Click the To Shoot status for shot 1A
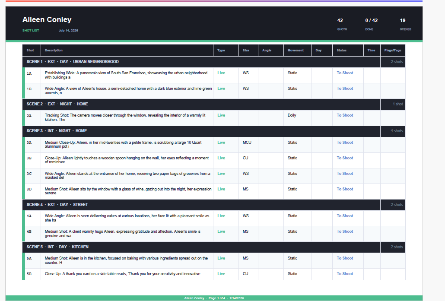 click(x=345, y=73)
